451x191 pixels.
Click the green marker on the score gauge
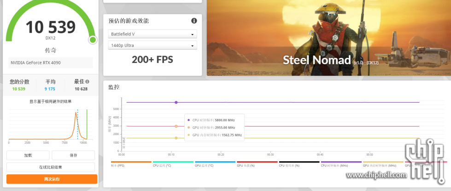pos(93,39)
